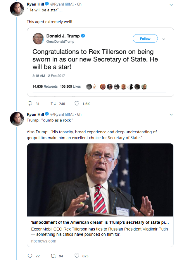This screenshot has width=183, height=260.
Task: Open the first tweet's options chevron
Action: point(171,5)
